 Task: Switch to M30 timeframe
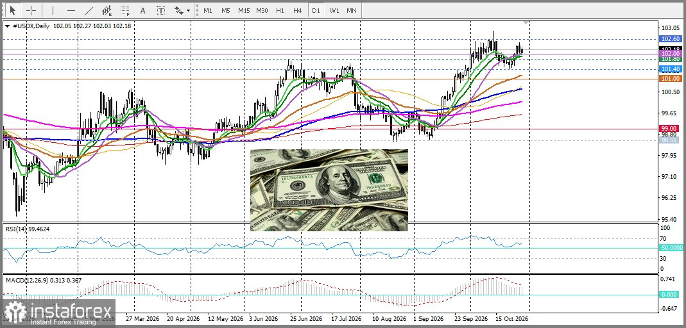point(262,10)
